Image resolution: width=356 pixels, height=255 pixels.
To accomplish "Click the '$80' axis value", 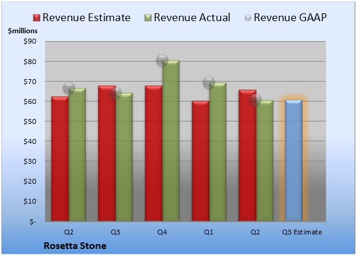I will click(x=30, y=62).
